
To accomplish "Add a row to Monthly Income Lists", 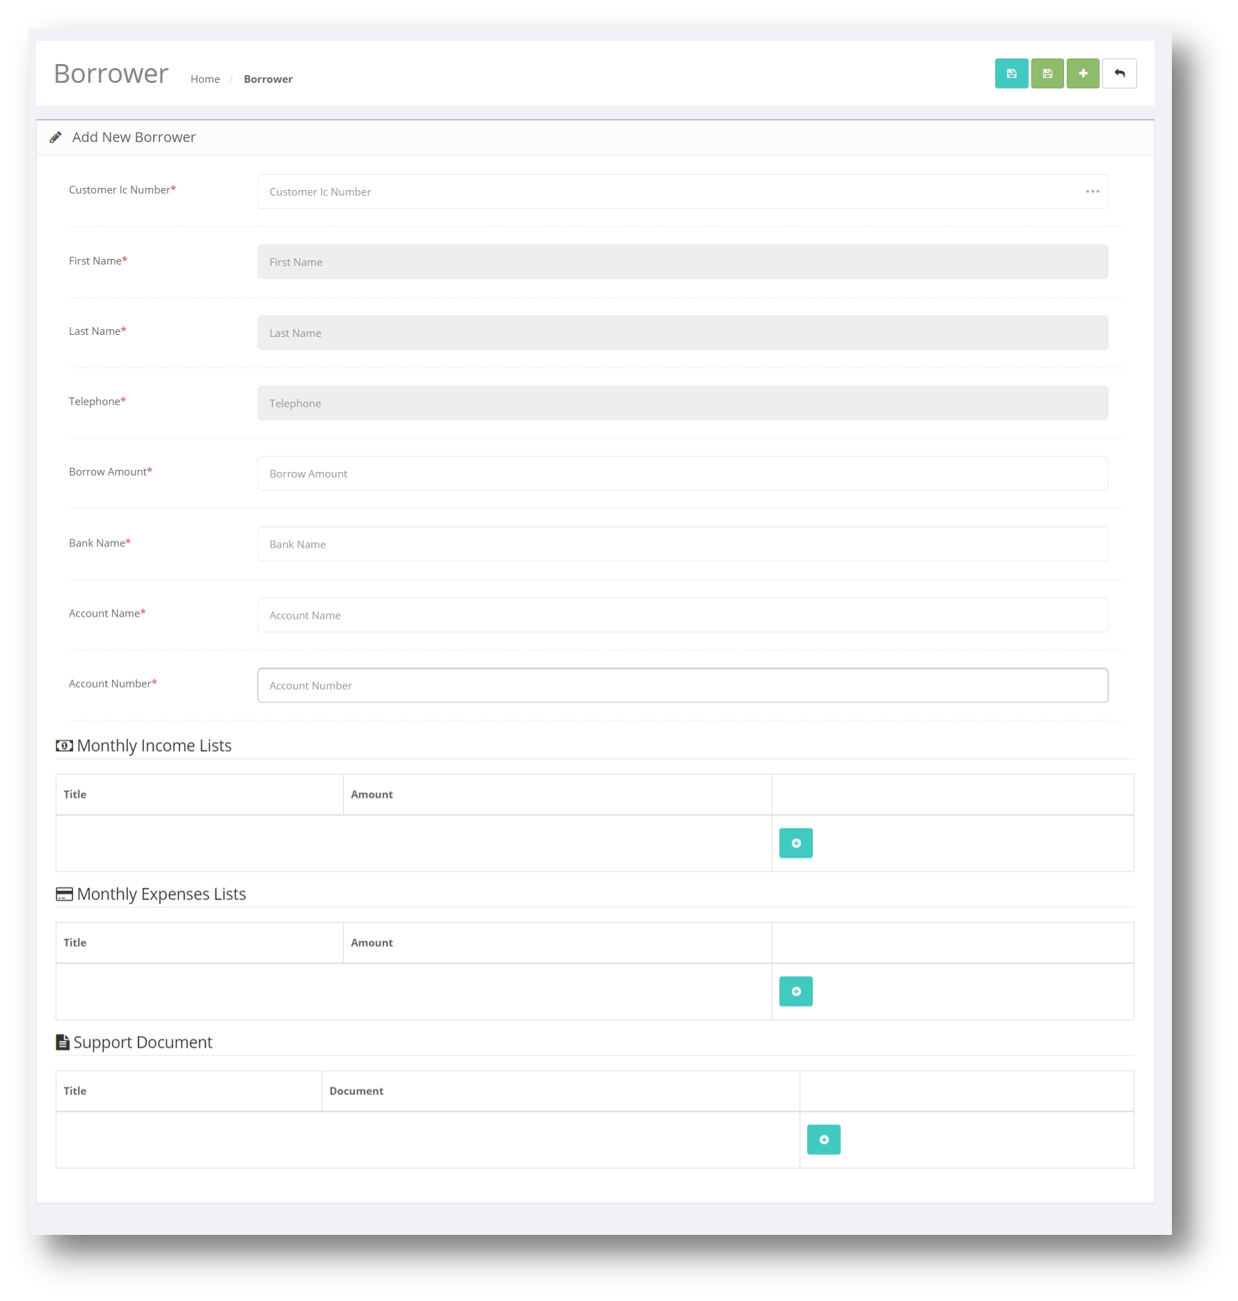I will tap(796, 843).
